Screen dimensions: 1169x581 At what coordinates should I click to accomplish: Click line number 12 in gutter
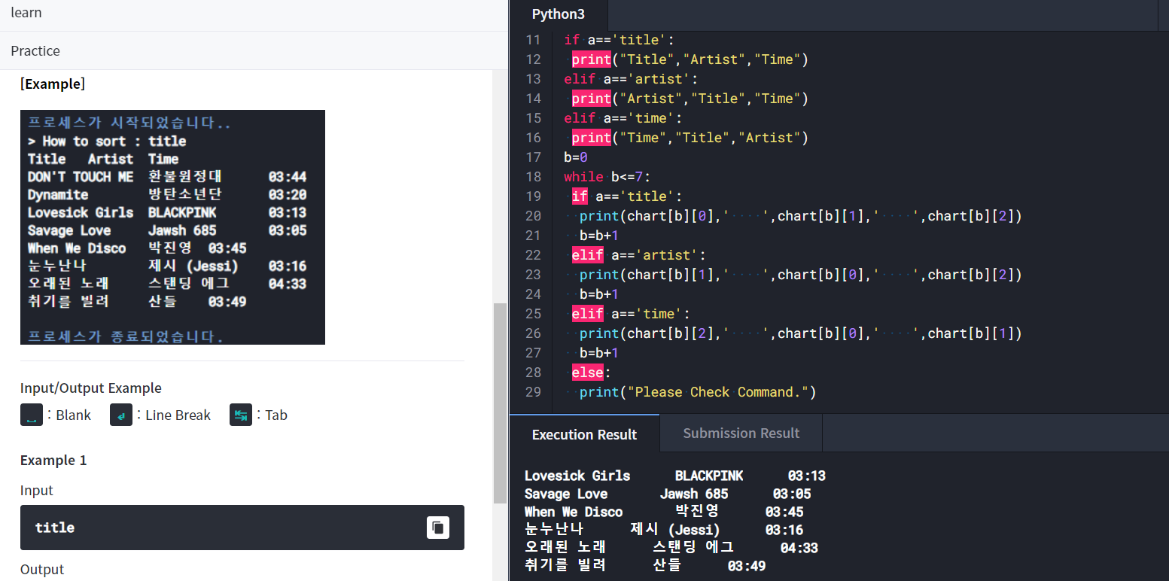[x=533, y=59]
